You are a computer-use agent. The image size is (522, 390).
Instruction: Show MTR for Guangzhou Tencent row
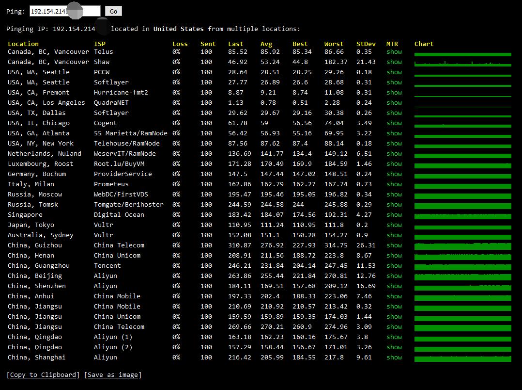[394, 265]
